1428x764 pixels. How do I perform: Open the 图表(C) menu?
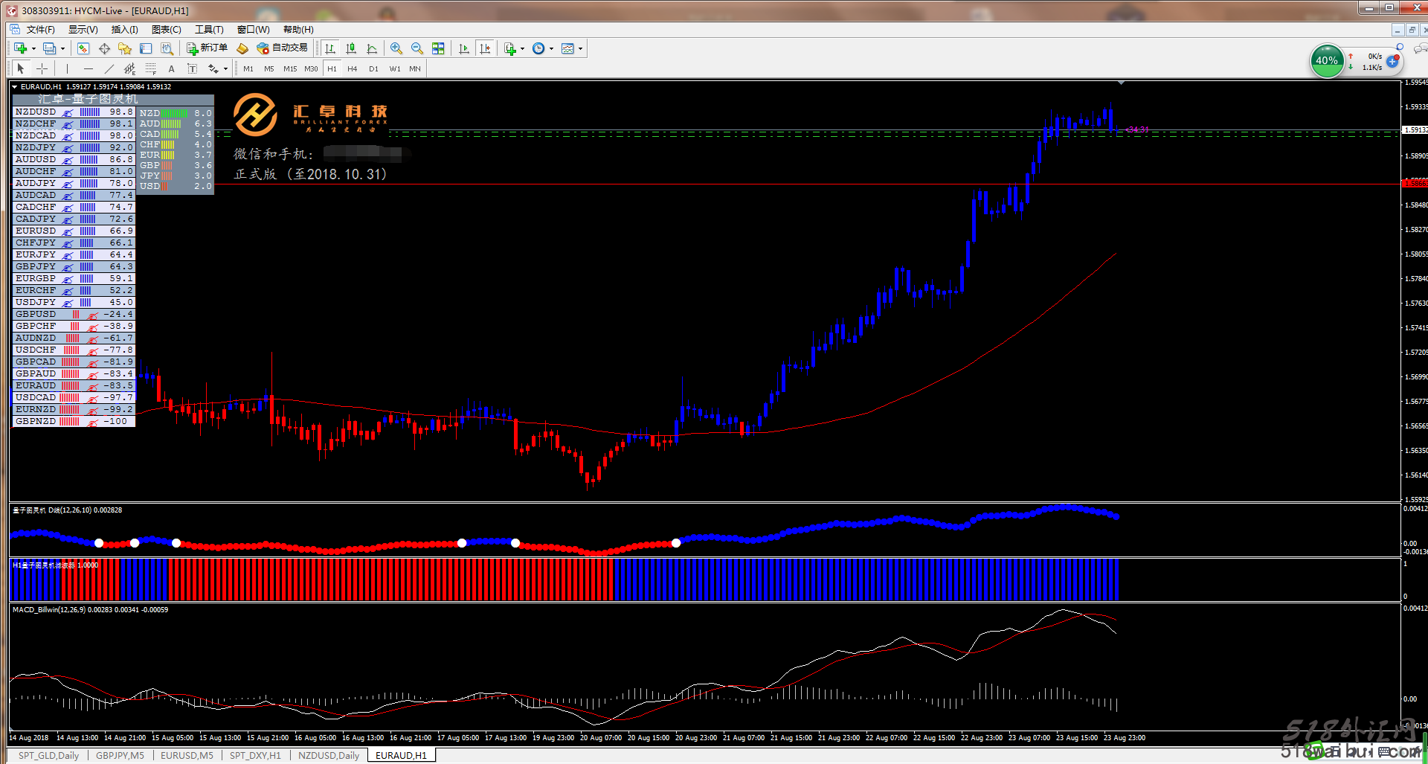[167, 30]
